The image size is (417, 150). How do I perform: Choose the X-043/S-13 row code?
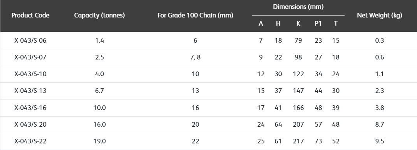30,91
